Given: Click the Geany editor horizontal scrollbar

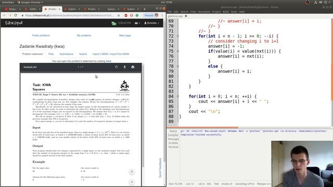Looking at the screenshot, I should tap(202, 127).
